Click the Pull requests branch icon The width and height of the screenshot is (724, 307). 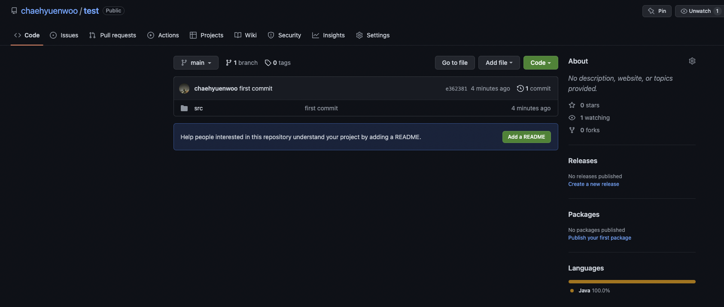(x=92, y=35)
